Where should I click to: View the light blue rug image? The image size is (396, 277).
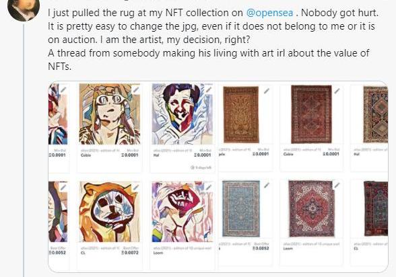point(241,208)
